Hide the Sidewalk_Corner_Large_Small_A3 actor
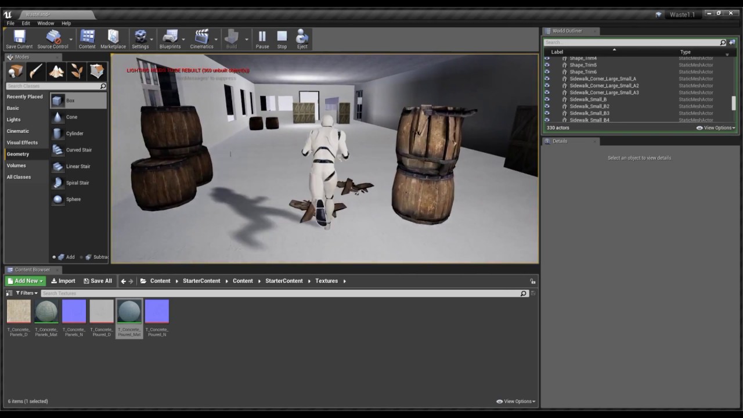Screen dimensions: 743x418 [x=546, y=93]
